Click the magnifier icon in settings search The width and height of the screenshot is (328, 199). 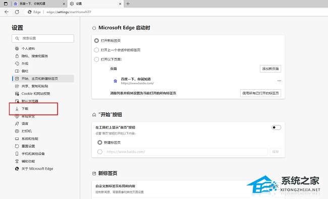pyautogui.click(x=17, y=38)
